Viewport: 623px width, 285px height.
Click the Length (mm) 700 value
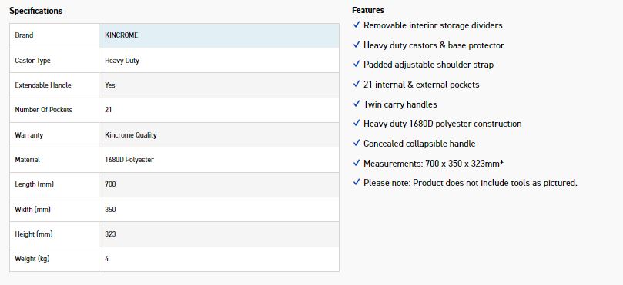click(x=110, y=184)
